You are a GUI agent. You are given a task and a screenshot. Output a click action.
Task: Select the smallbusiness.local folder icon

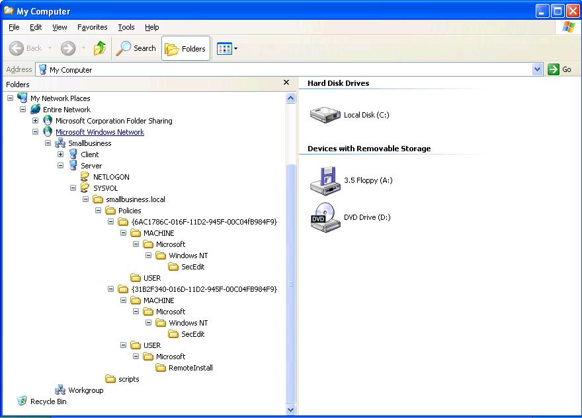pyautogui.click(x=98, y=199)
